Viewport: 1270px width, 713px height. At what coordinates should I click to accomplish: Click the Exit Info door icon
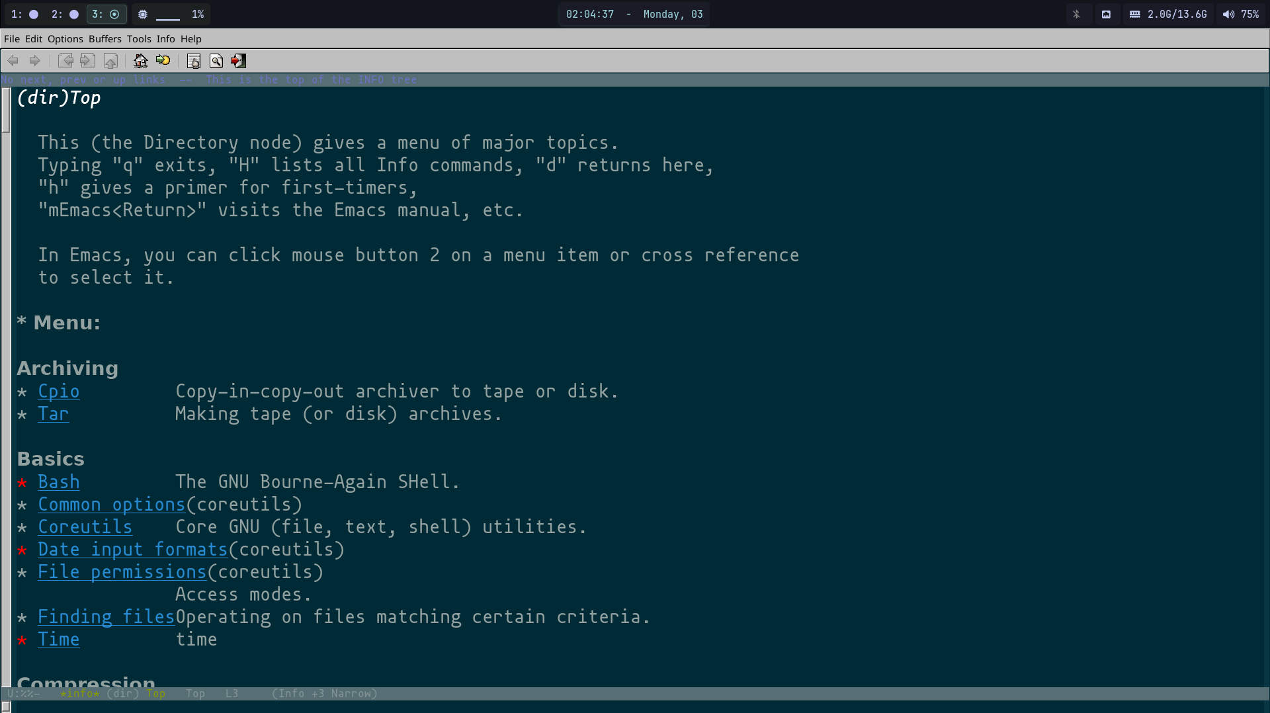point(238,61)
